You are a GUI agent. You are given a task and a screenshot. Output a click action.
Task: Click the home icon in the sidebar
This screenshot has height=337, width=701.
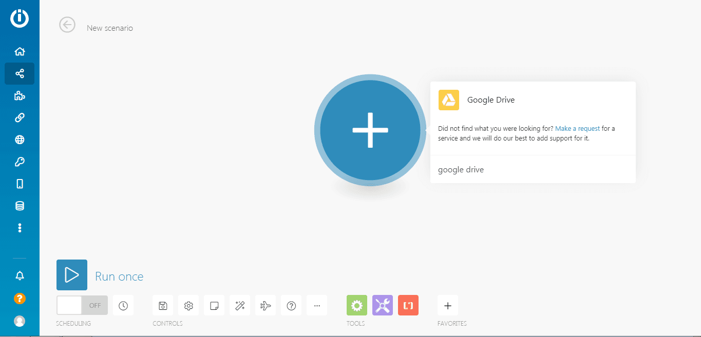tap(20, 51)
